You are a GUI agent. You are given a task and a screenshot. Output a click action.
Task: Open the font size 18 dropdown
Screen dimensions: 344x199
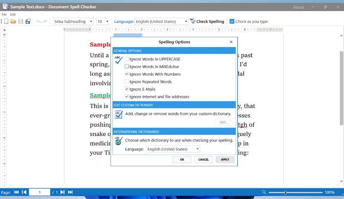pos(107,21)
